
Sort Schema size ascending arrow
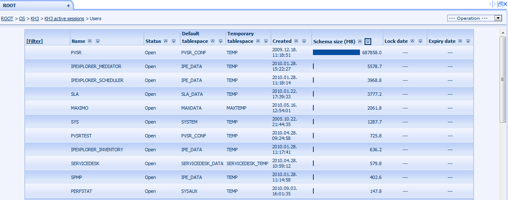(360, 42)
